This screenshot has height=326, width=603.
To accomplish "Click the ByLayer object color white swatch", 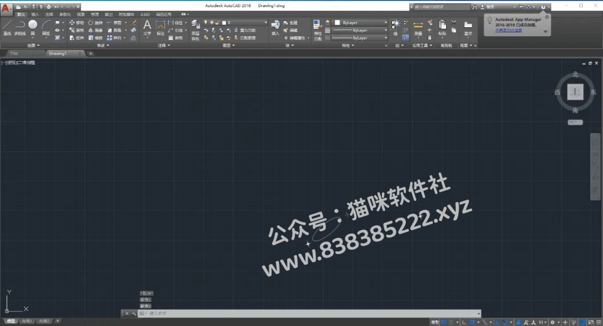I will click(x=337, y=23).
